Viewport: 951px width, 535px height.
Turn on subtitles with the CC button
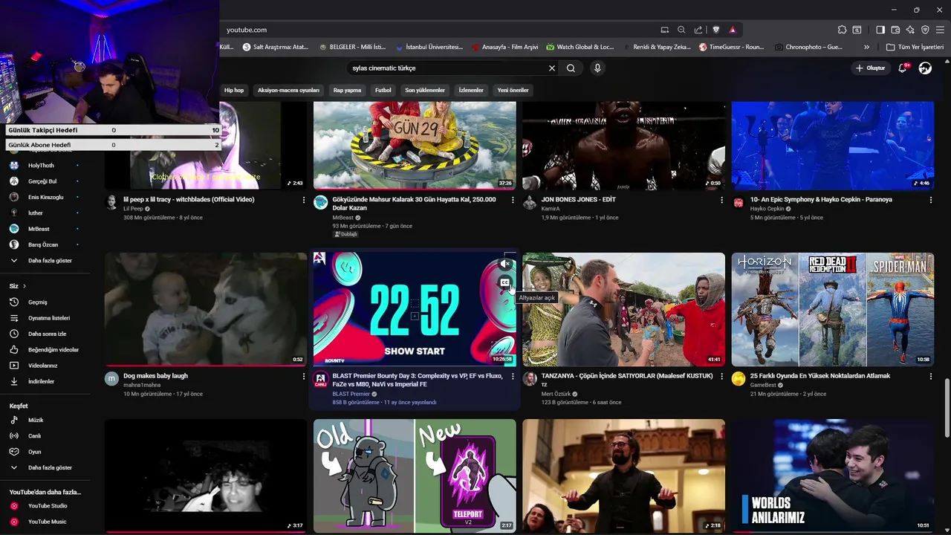[x=504, y=282]
